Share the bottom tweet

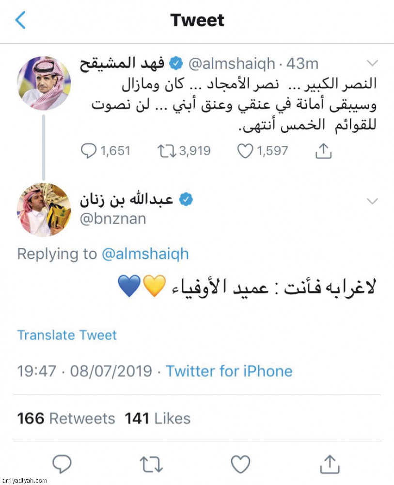coord(331,465)
